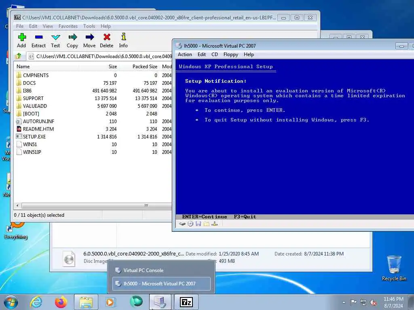Click the up-folder icon beside the path bar
This screenshot has width=414, height=310.
(19, 56)
